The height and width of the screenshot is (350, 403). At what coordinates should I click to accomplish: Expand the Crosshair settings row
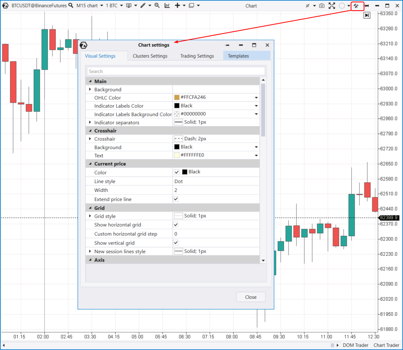coord(90,139)
